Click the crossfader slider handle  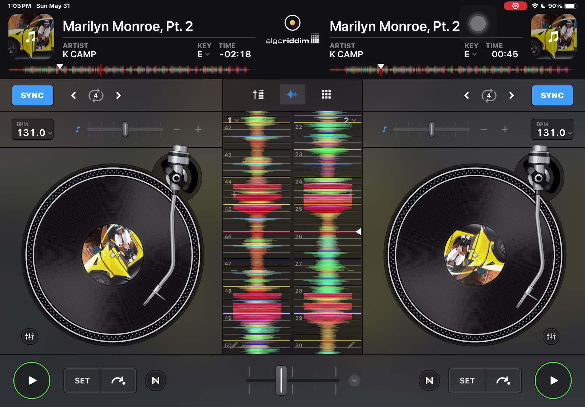281,380
